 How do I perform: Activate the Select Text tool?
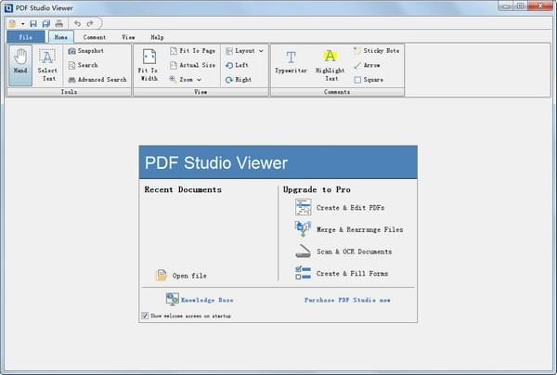pyautogui.click(x=47, y=64)
